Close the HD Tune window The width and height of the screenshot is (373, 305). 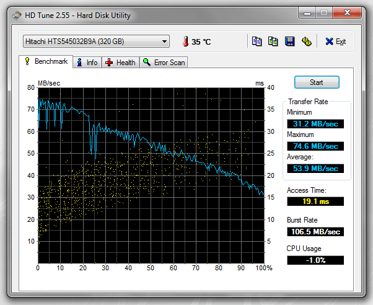(x=347, y=13)
